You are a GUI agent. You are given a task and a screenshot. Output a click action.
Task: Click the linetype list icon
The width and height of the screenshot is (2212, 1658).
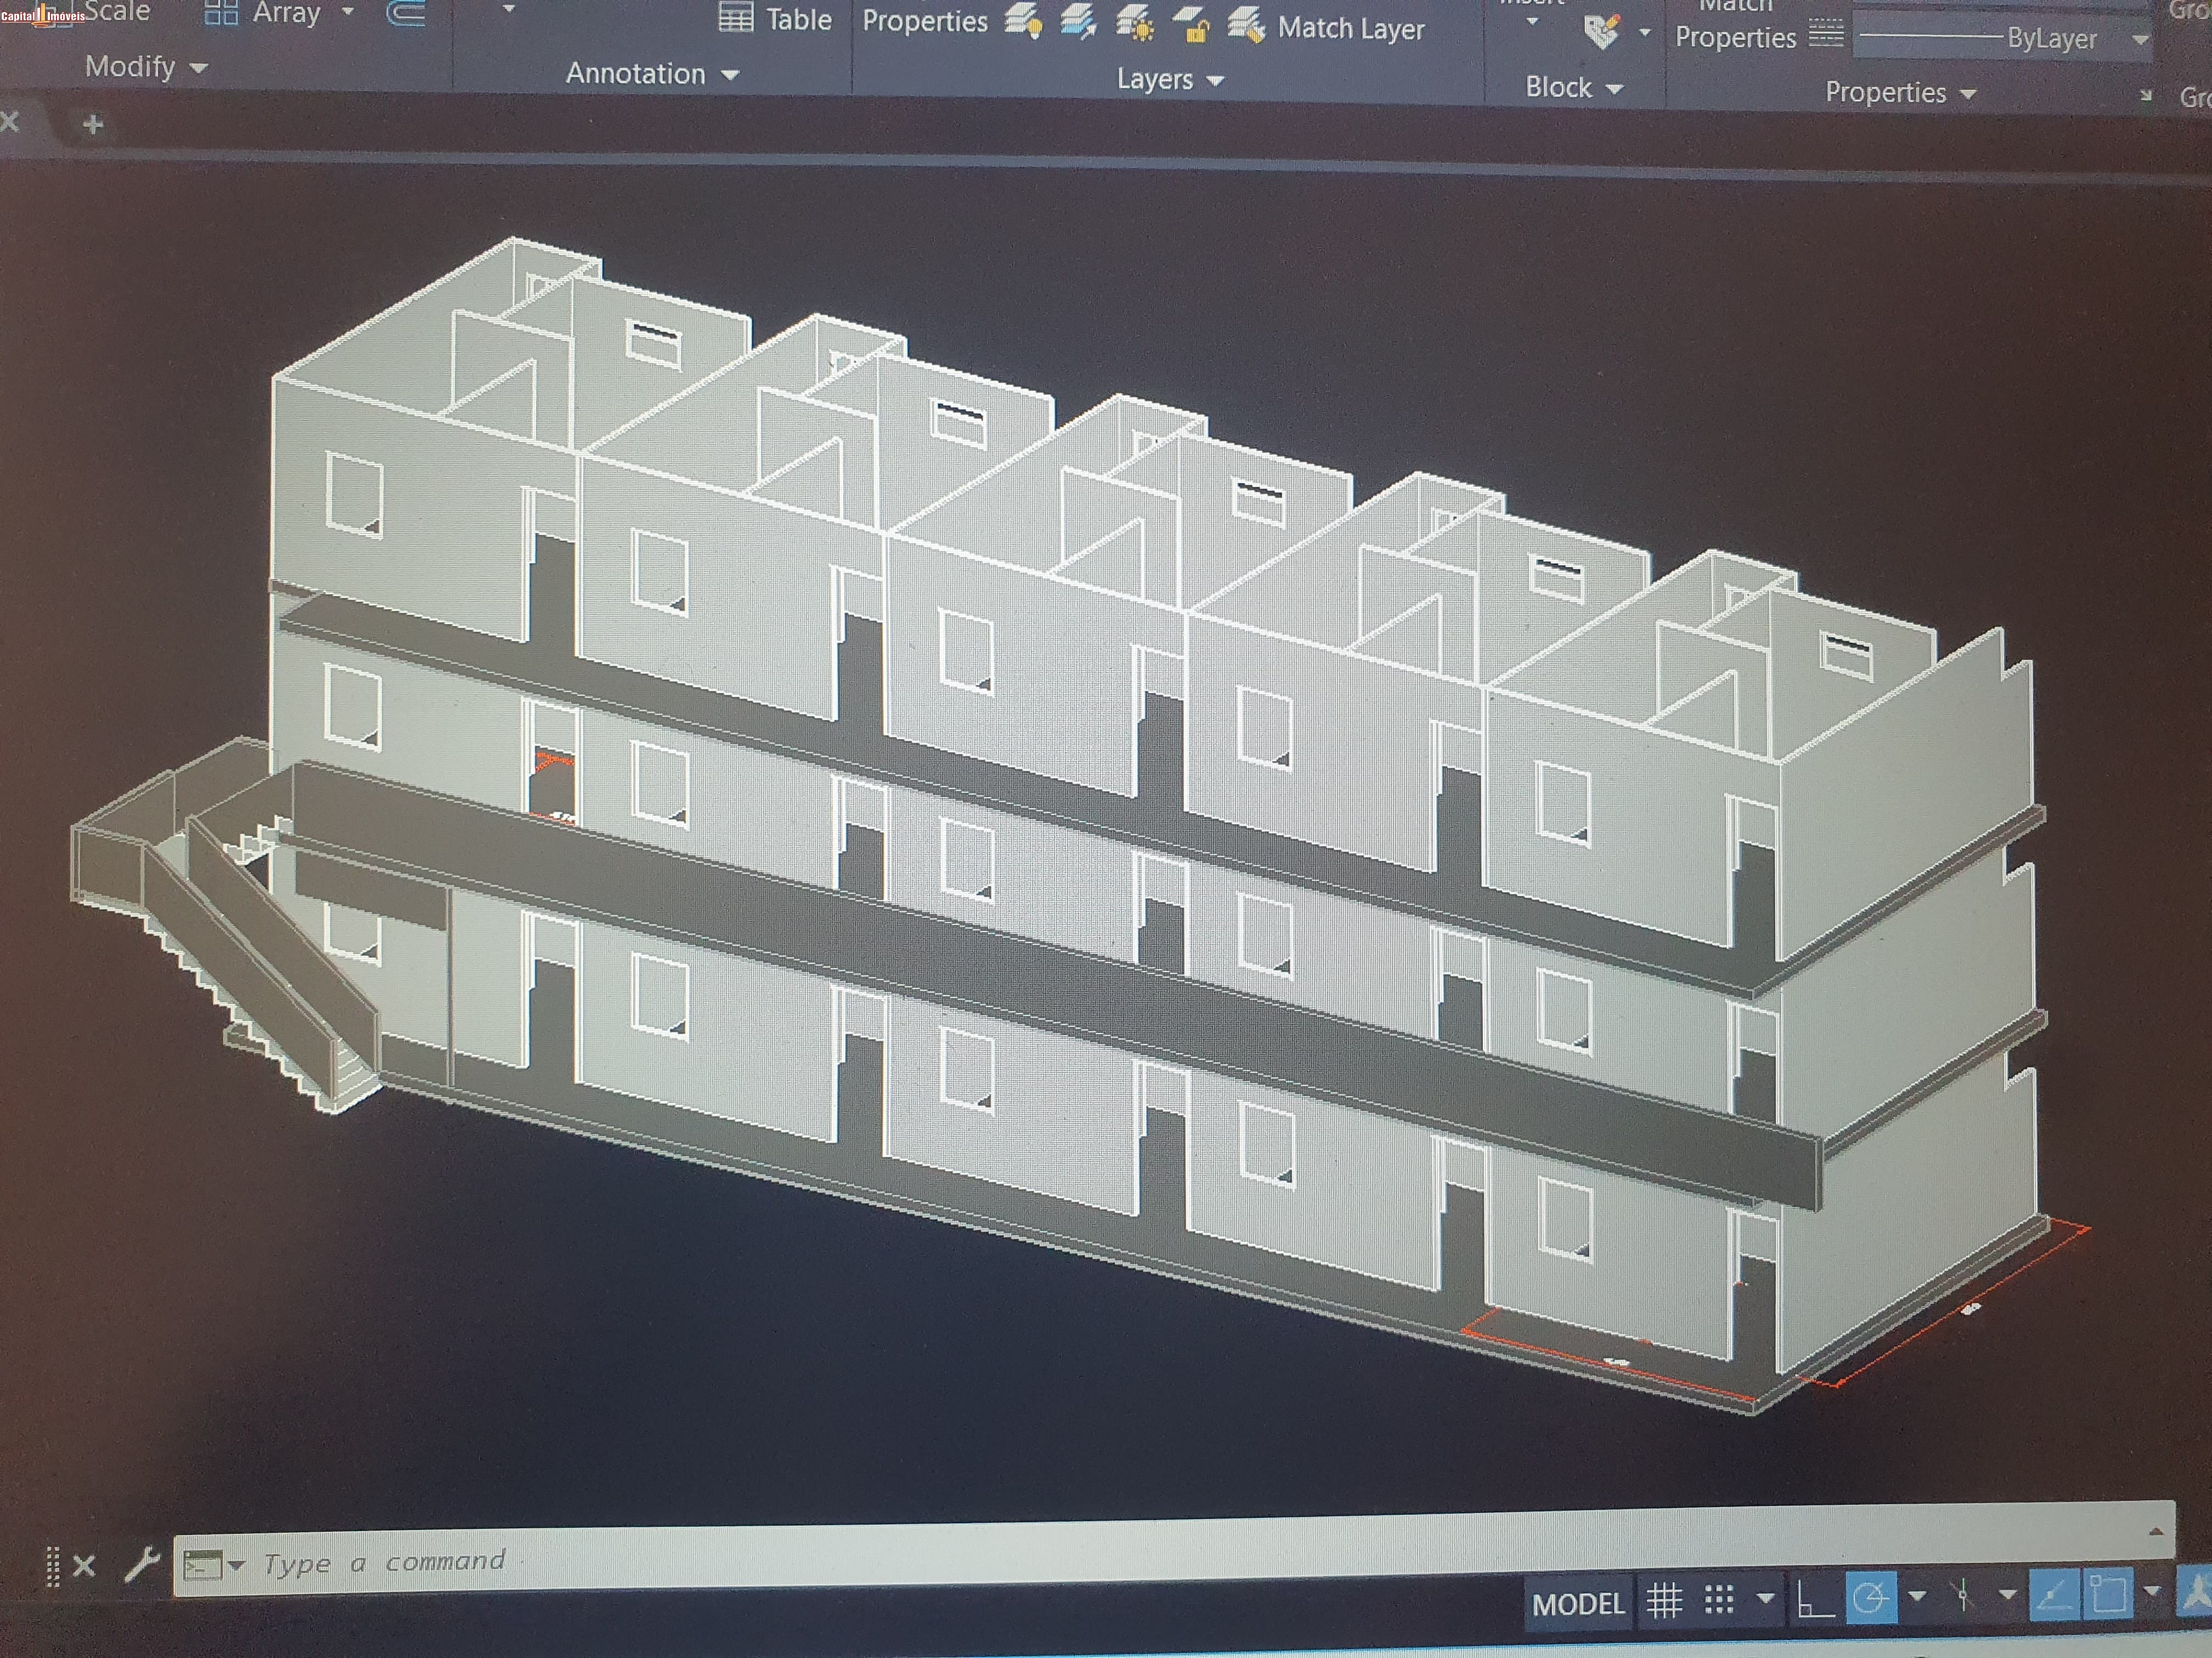[1826, 33]
